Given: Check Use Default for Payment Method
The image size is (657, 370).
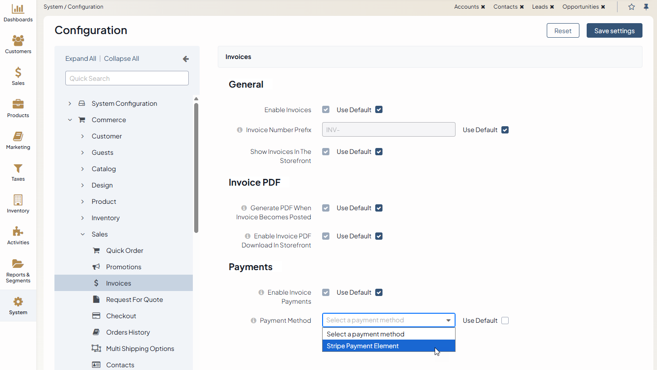Looking at the screenshot, I should [x=505, y=321].
